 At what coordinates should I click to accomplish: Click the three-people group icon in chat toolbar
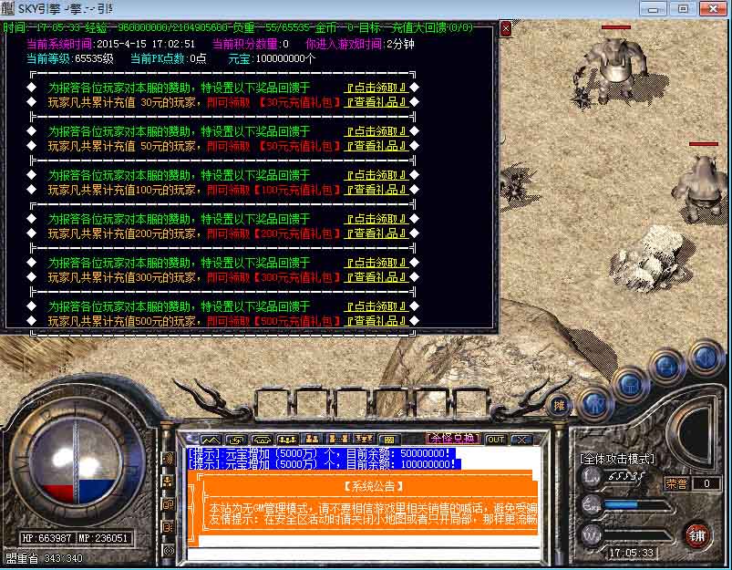(286, 440)
